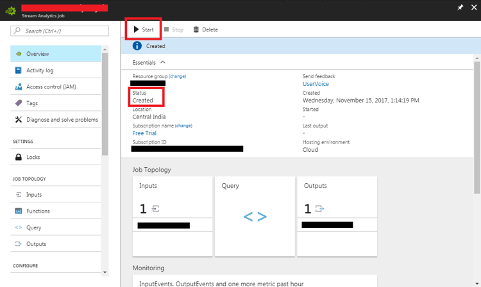Open Diagnose and solve problems
The height and width of the screenshot is (287, 481).
[56, 119]
